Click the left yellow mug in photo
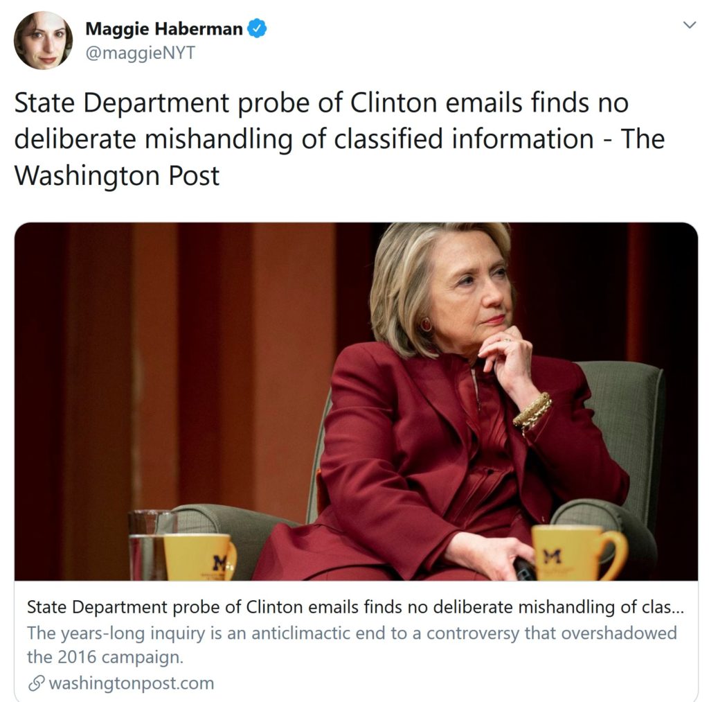This screenshot has width=709, height=702. point(199,557)
